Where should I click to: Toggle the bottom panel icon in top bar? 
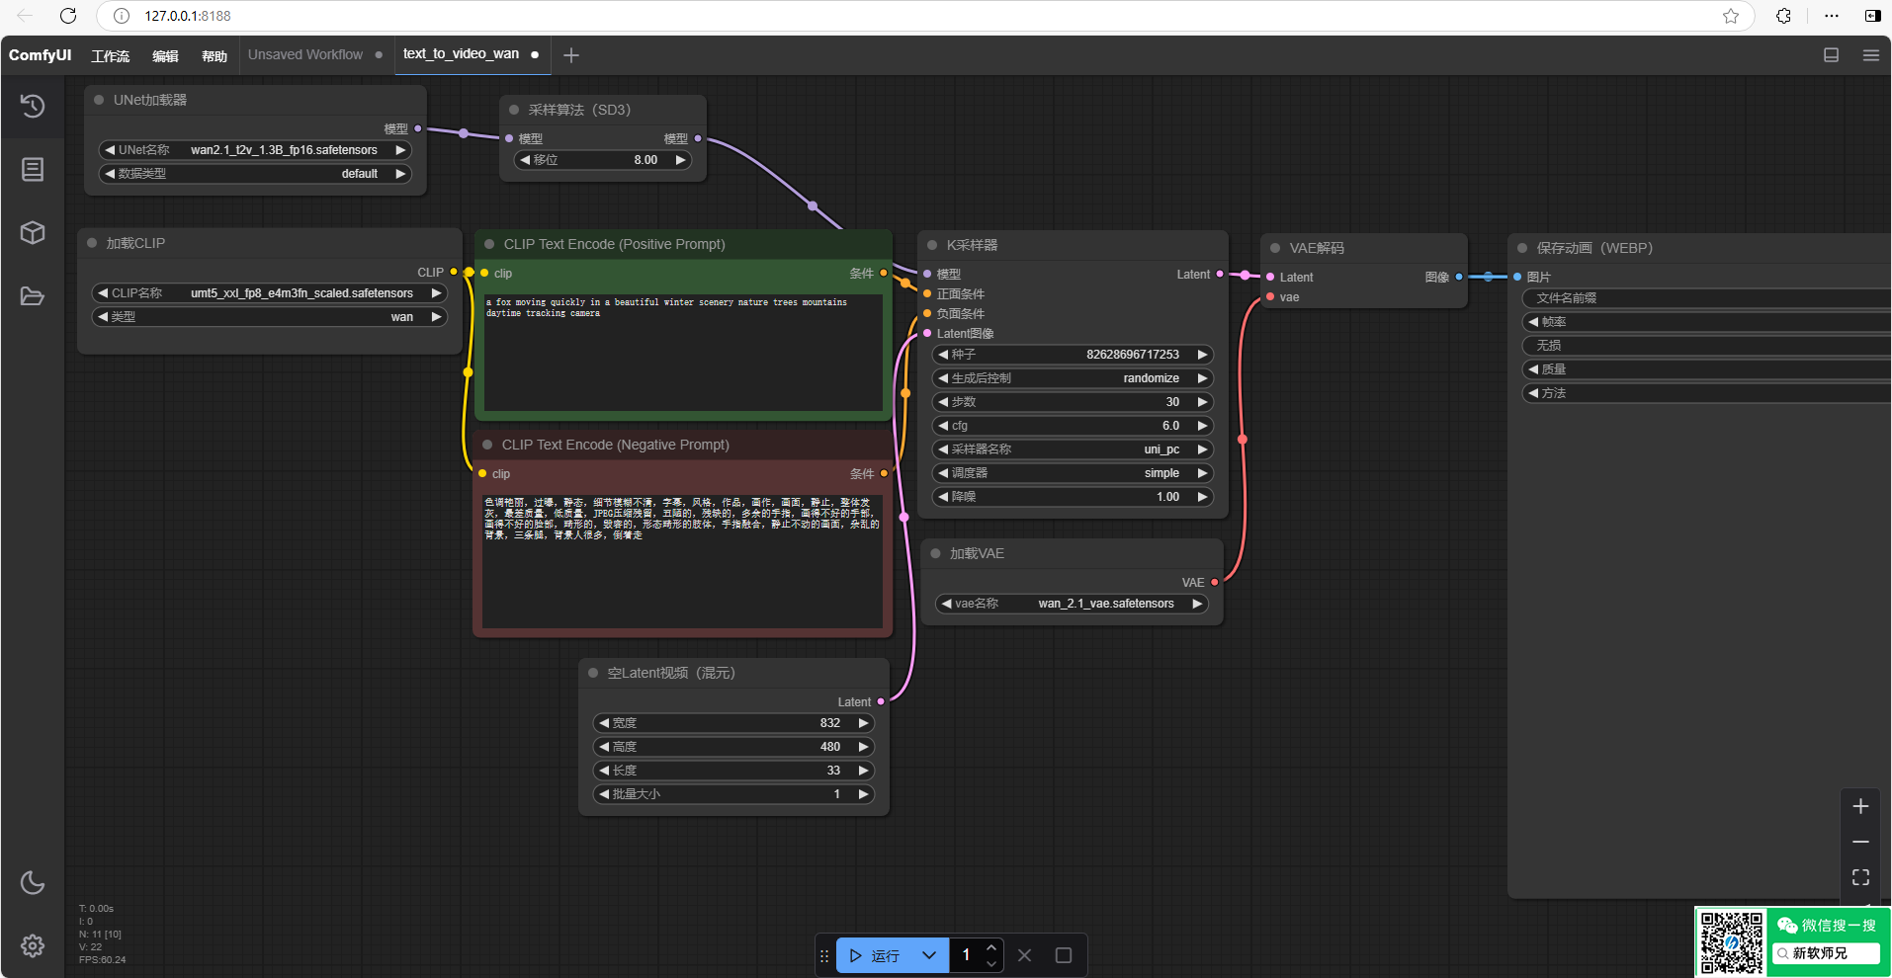point(1831,55)
